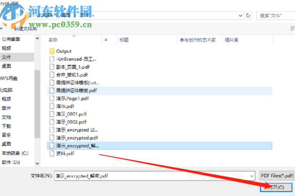Image resolution: width=295 pixels, height=196 pixels.
Task: Open 本地磁盘 (C:) in navigation pane
Action: 15,153
